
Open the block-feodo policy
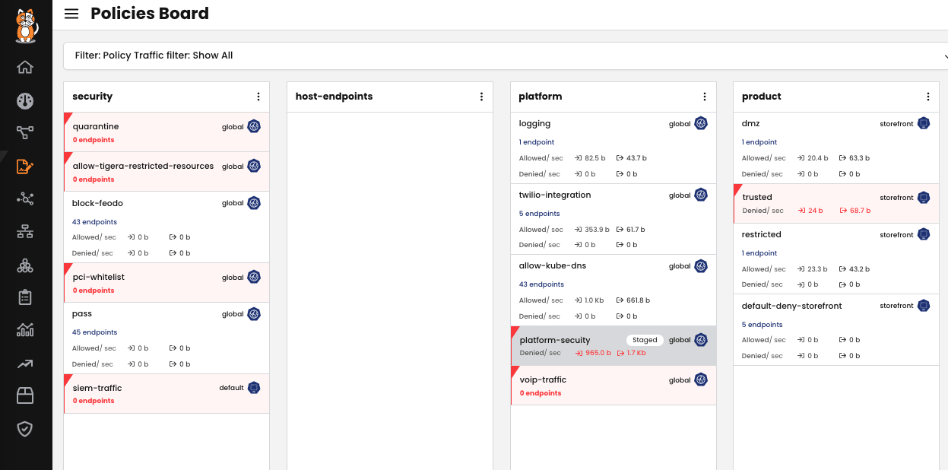tap(166, 227)
